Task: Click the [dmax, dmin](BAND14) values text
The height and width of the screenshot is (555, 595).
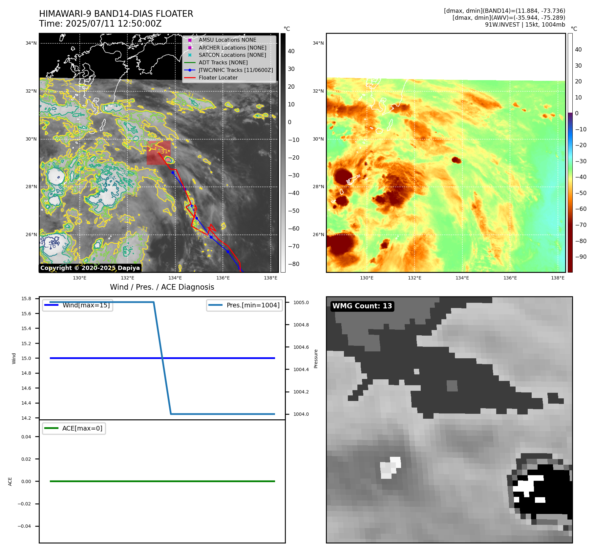Action: 505,11
